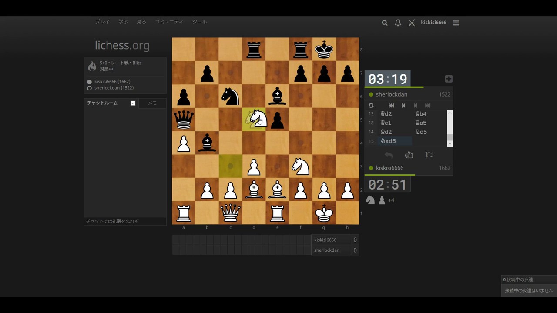557x313 pixels.
Task: Open sherlockdan's name above the move list
Action: [x=392, y=94]
